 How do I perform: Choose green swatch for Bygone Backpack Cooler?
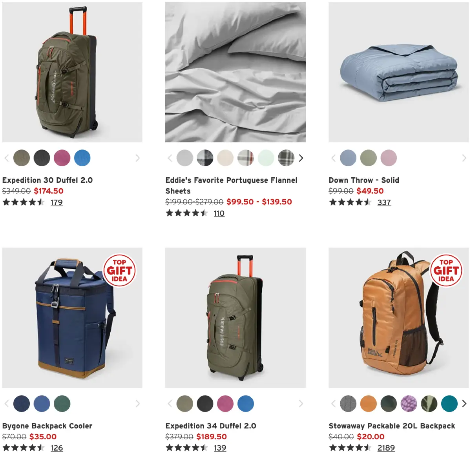click(x=62, y=403)
